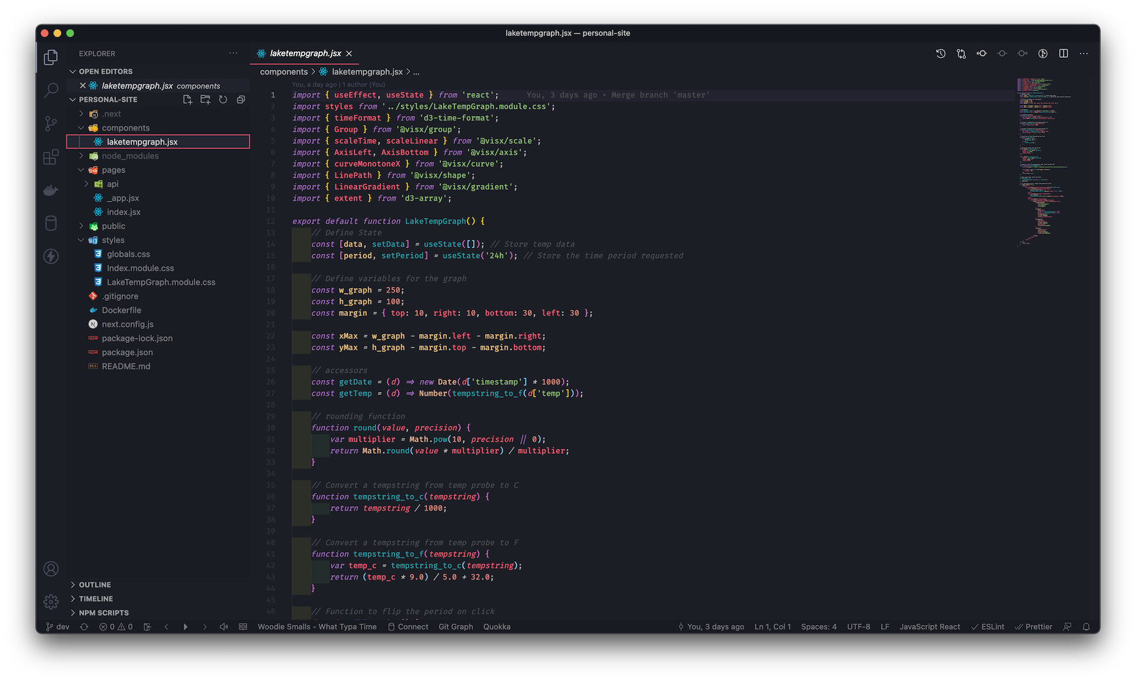Toggle Prettier in the status bar

[1033, 627]
